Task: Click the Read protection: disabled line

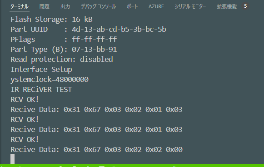Action: [x=62, y=59]
